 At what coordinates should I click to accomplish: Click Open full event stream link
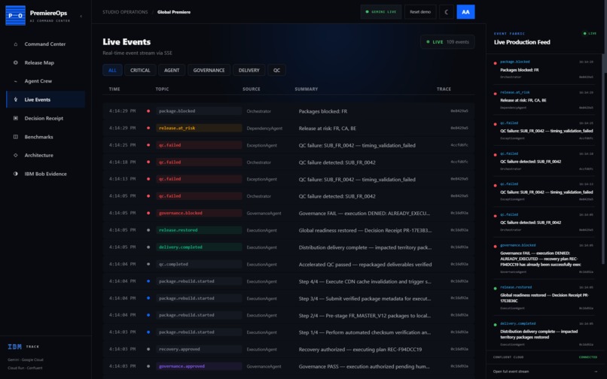545,371
